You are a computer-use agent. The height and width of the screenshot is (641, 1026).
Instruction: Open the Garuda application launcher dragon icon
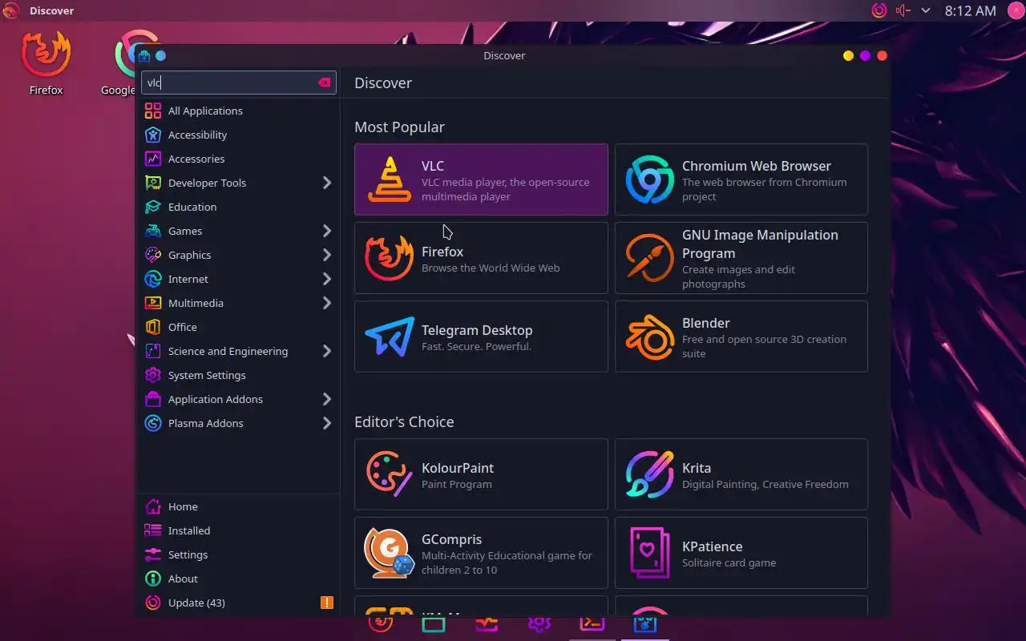coord(10,10)
